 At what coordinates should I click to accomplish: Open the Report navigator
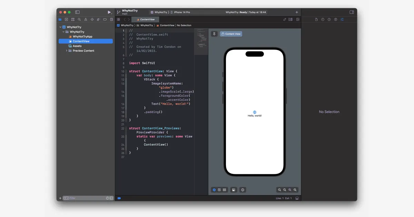tap(111, 20)
